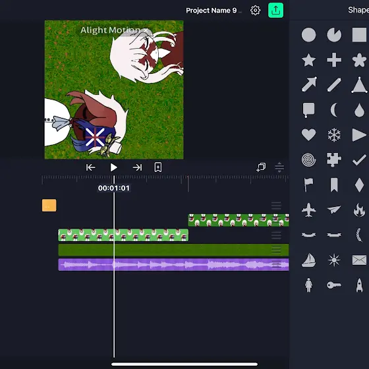This screenshot has height=369, width=369.
Task: Grab reorder handle of light-green clip layer
Action: pos(276,235)
